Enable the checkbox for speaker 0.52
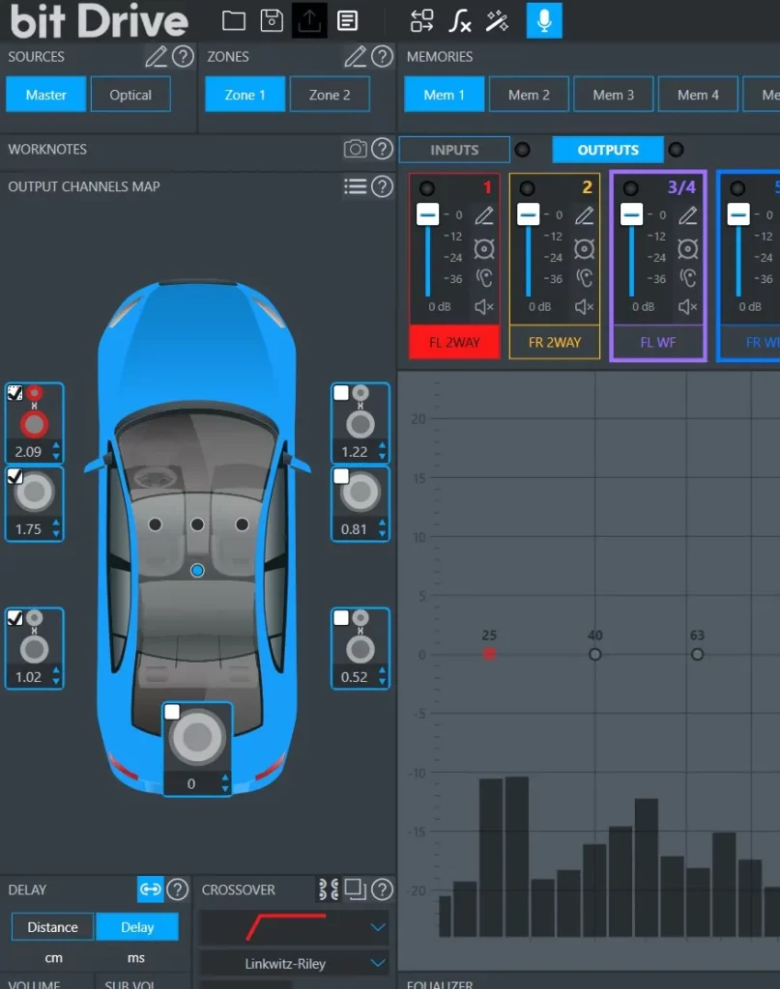780x989 pixels. point(341,618)
